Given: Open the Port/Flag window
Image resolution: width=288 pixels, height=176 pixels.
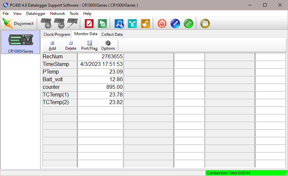Looking at the screenshot, I should [x=89, y=45].
